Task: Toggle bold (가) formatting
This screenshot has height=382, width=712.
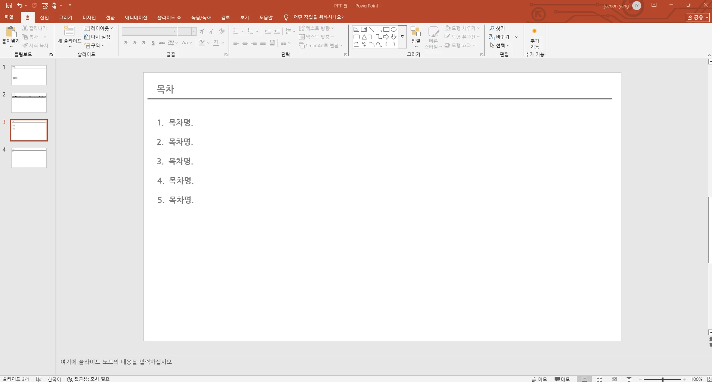Action: pyautogui.click(x=126, y=43)
